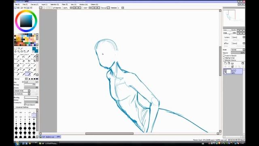Select the eyedropper color picker tool
Screen dimensions: 259x146
click(x=28, y=52)
